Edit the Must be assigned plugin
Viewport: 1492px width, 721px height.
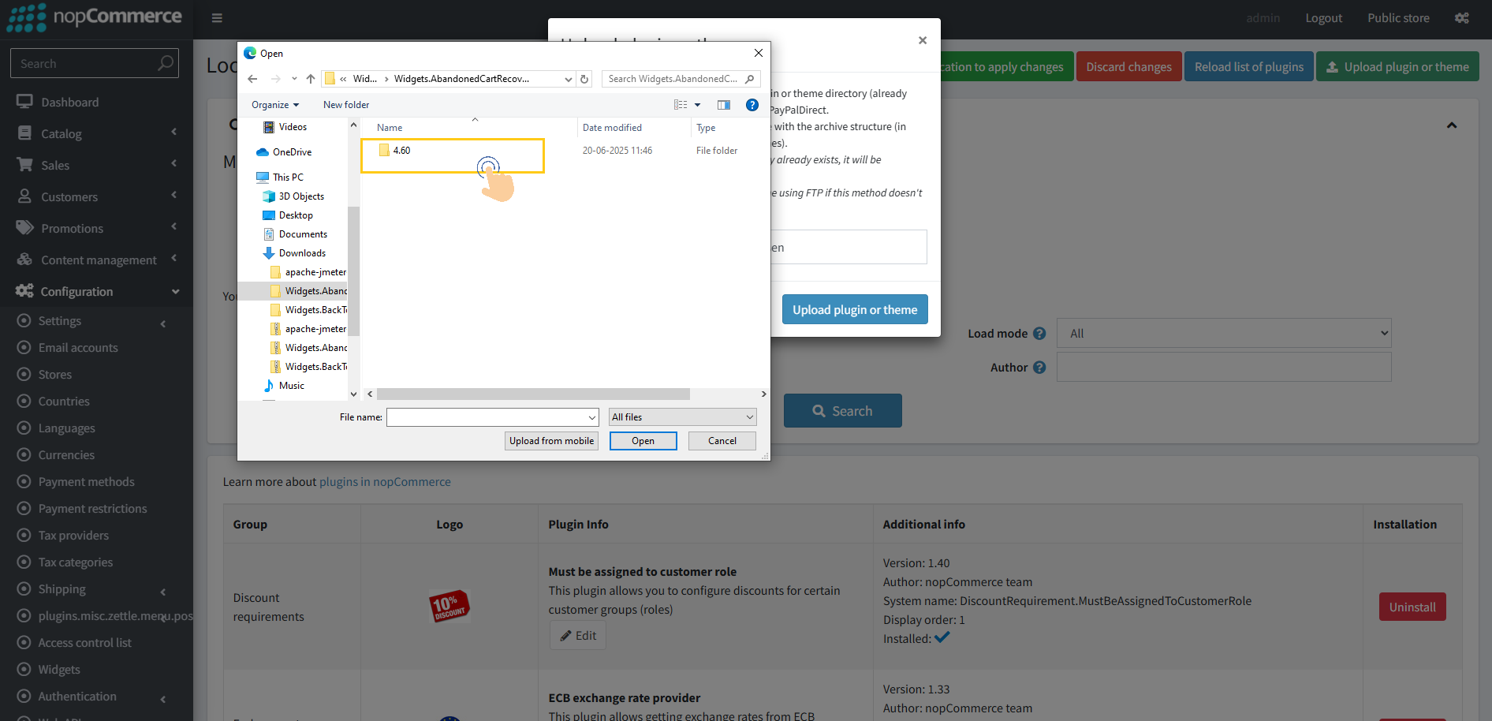coord(578,636)
